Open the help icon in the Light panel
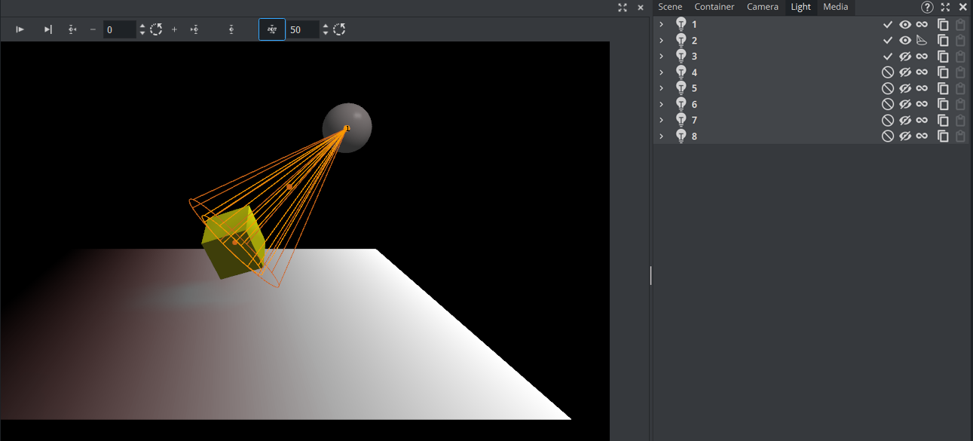 pos(927,8)
